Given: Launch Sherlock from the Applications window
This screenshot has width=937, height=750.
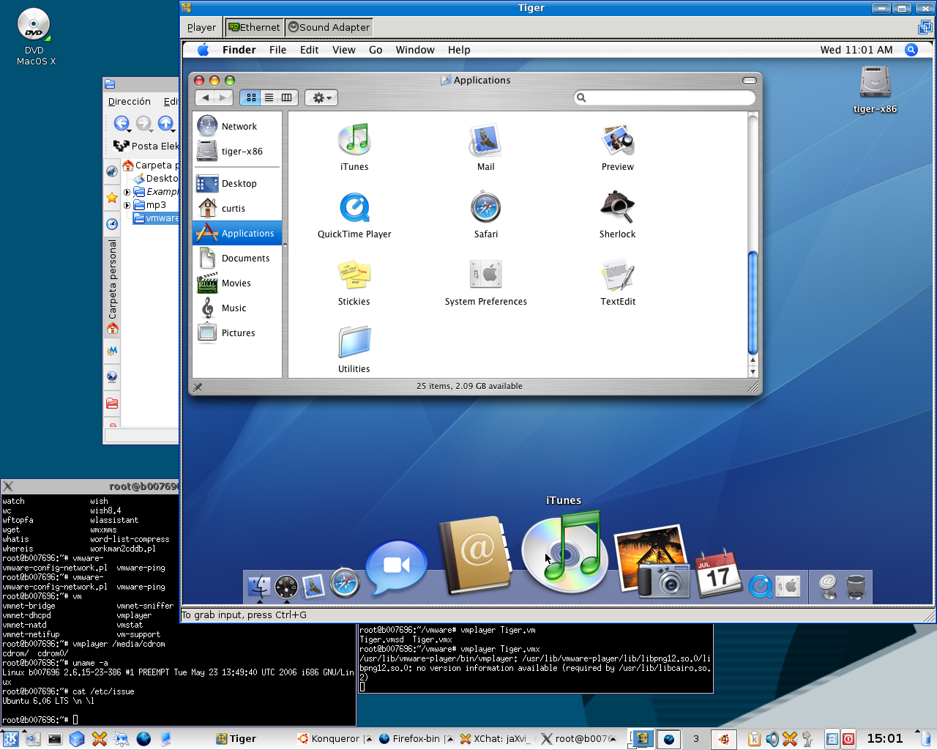Looking at the screenshot, I should coord(617,207).
